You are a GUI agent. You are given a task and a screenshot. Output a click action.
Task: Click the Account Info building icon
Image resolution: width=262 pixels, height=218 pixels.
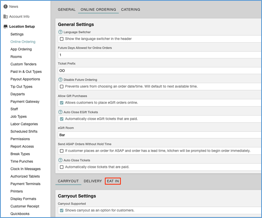(x=6, y=16)
